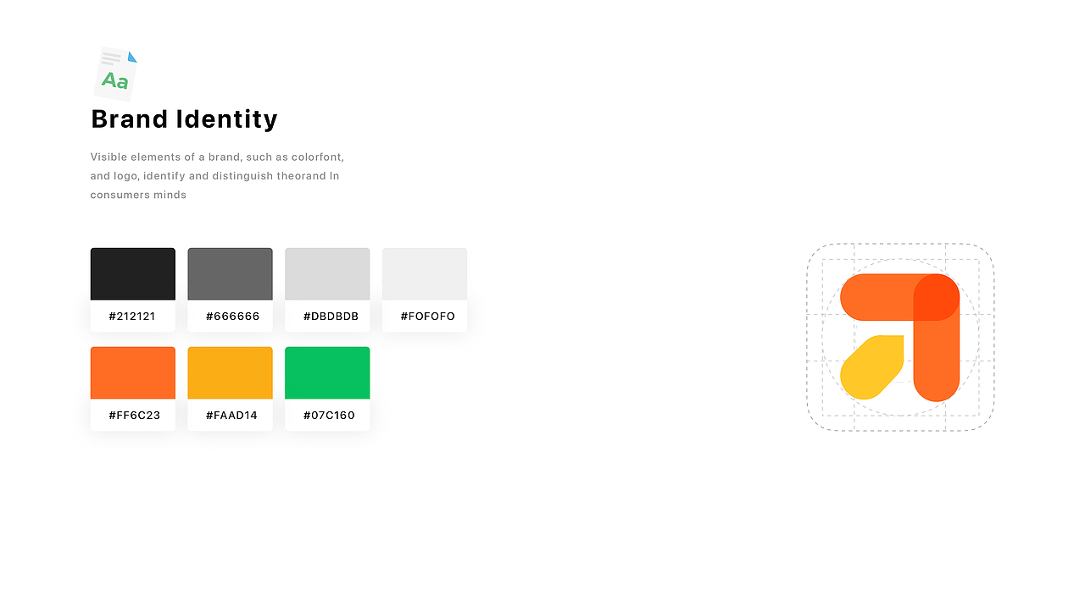The image size is (1085, 606).
Task: Select the orange #FF6C23 color swatch
Action: tap(133, 372)
